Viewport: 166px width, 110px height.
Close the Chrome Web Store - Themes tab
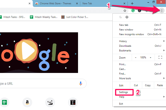(x=77, y=4)
